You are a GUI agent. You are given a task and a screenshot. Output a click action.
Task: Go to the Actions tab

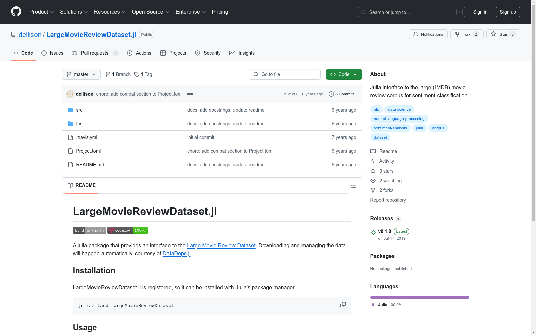click(139, 53)
